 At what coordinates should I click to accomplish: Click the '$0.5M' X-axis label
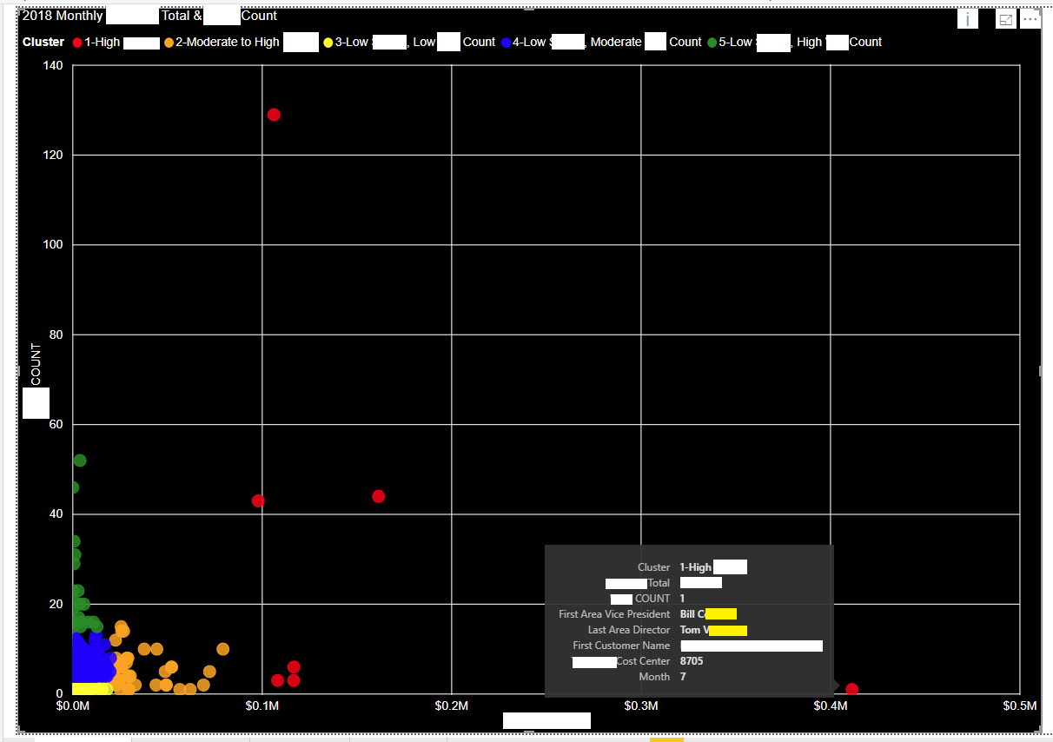(1021, 706)
